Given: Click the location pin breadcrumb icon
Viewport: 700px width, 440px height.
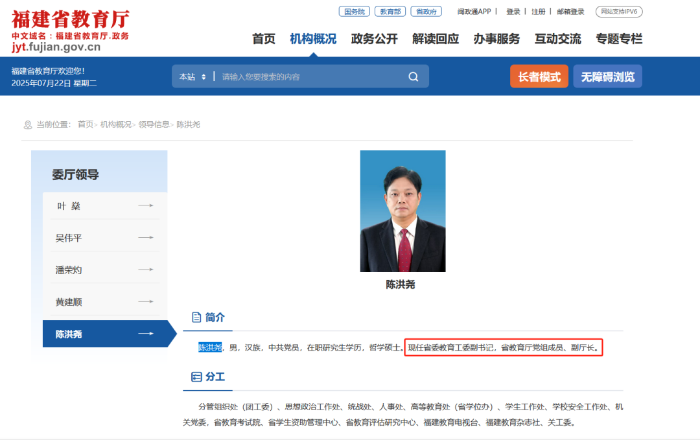Looking at the screenshot, I should point(28,124).
